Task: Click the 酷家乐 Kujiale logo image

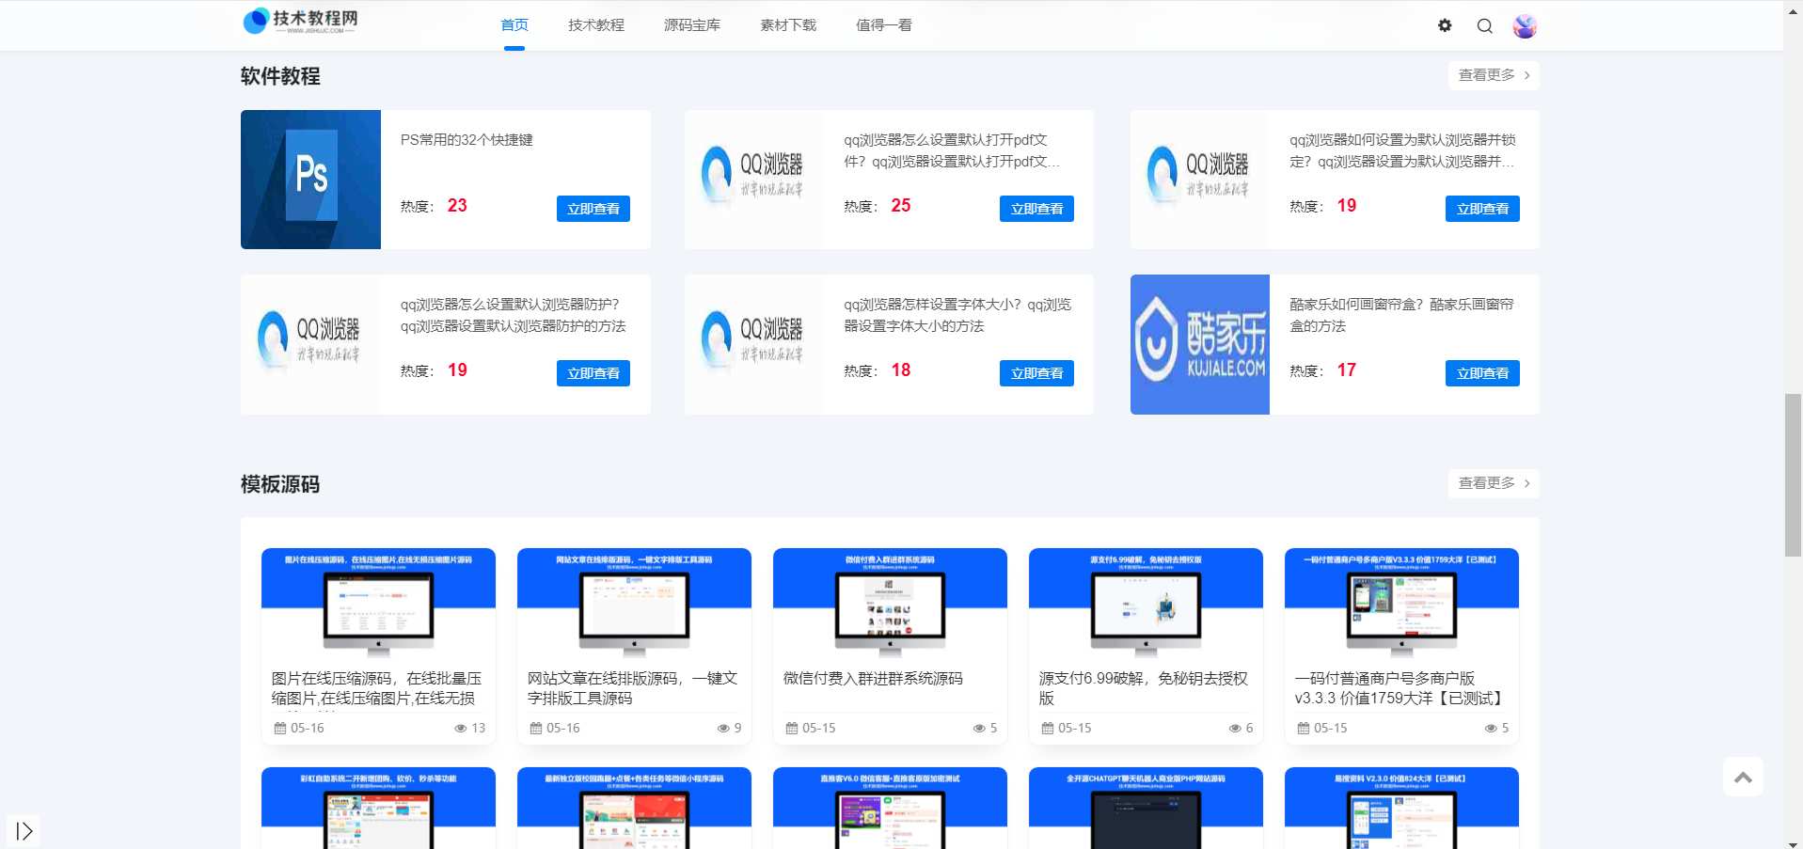Action: pyautogui.click(x=1199, y=344)
